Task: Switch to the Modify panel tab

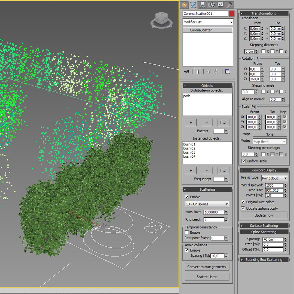Action: tap(193, 5)
